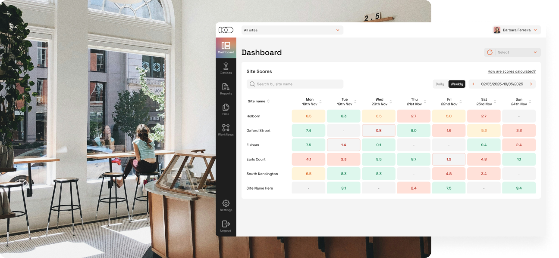Image resolution: width=559 pixels, height=258 pixels.
Task: Select the South Kensington site row
Action: click(391, 174)
